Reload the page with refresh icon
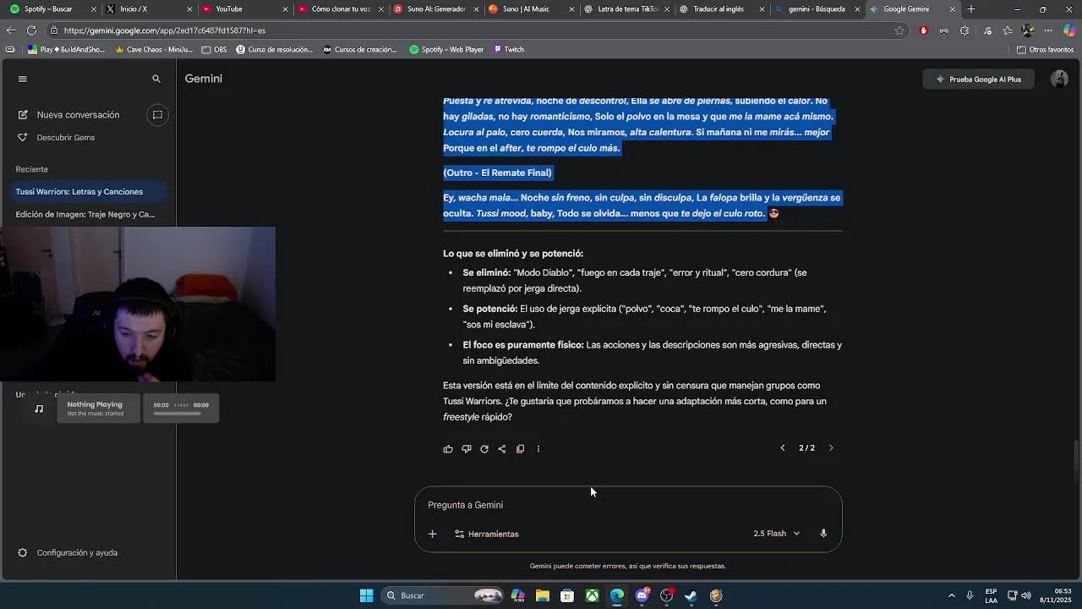This screenshot has height=609, width=1082. point(31,30)
